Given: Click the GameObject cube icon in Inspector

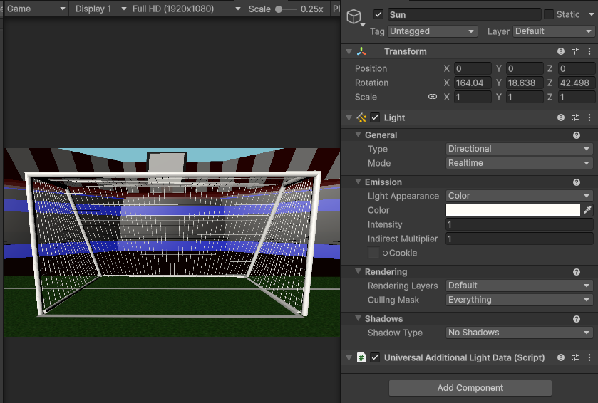Looking at the screenshot, I should pyautogui.click(x=354, y=17).
